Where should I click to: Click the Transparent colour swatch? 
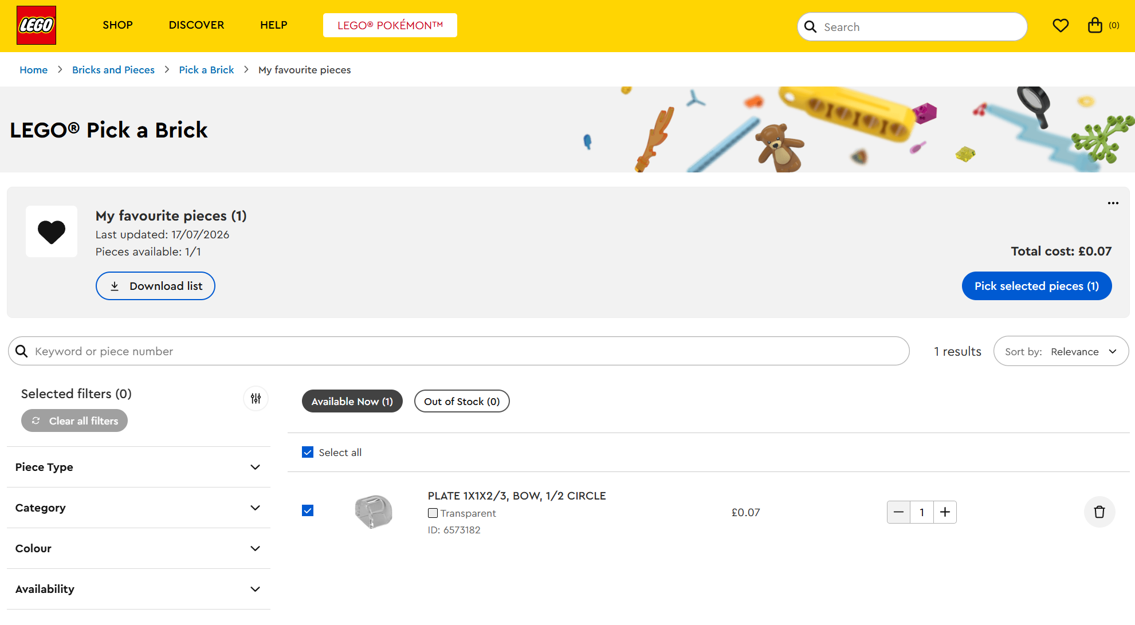coord(433,513)
